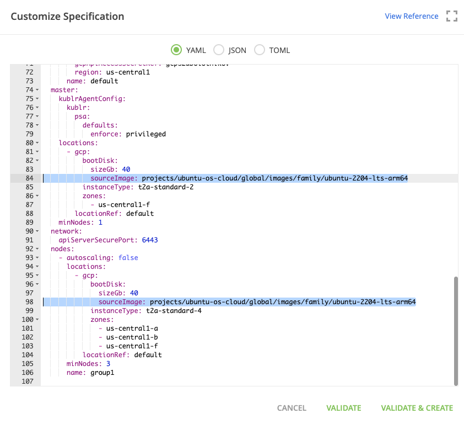Image resolution: width=464 pixels, height=424 pixels.
Task: Collapse the network fold on line 90
Action: tap(37, 231)
